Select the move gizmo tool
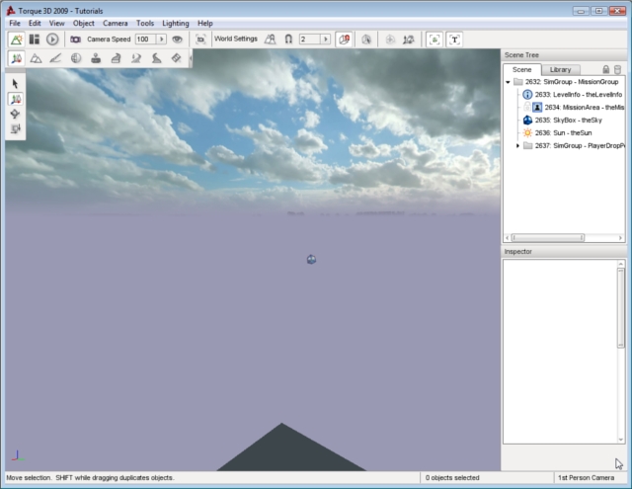Image resolution: width=632 pixels, height=489 pixels. click(x=16, y=100)
